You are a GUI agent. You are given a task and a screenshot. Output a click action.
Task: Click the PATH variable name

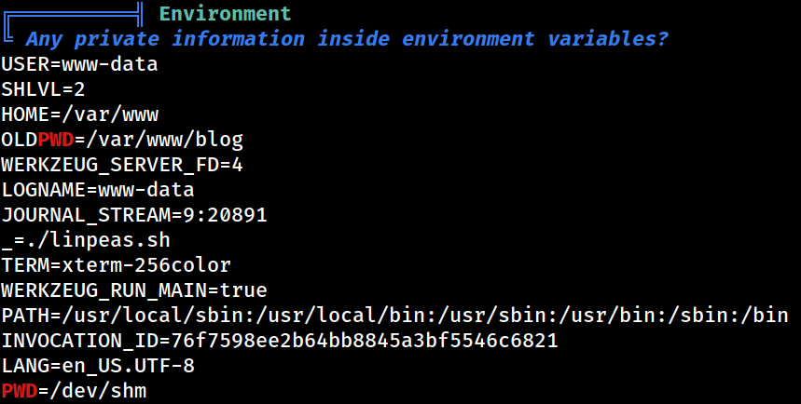coord(25,316)
